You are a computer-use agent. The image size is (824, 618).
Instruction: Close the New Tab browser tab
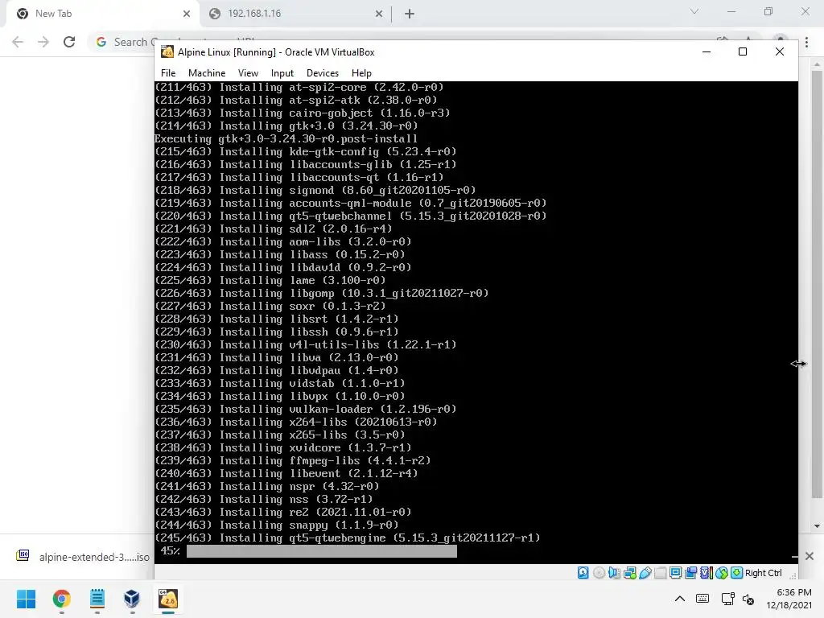click(x=187, y=14)
